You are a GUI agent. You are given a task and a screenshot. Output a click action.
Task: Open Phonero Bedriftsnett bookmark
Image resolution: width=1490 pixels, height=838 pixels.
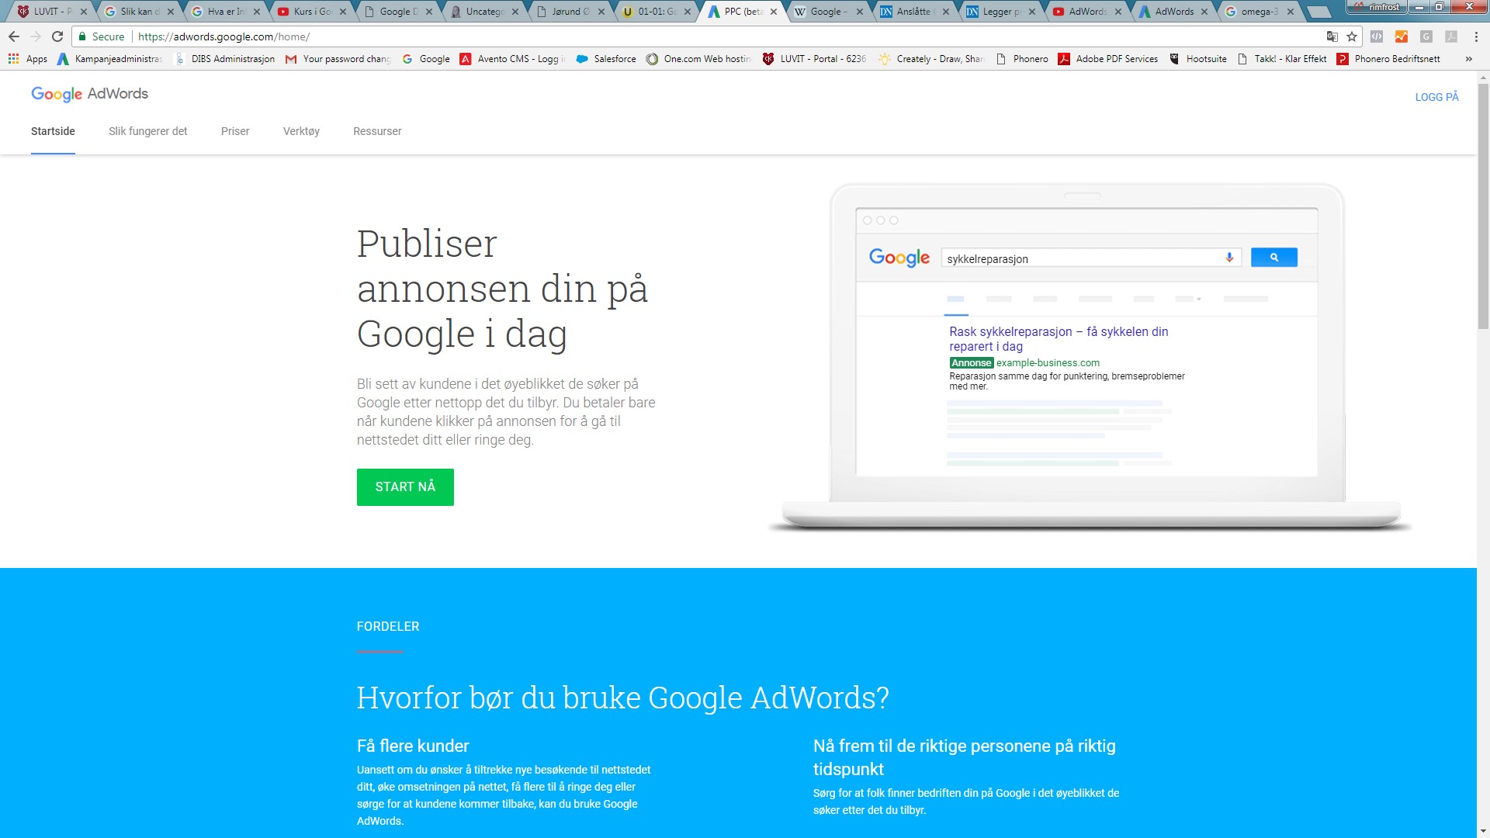pos(1388,59)
